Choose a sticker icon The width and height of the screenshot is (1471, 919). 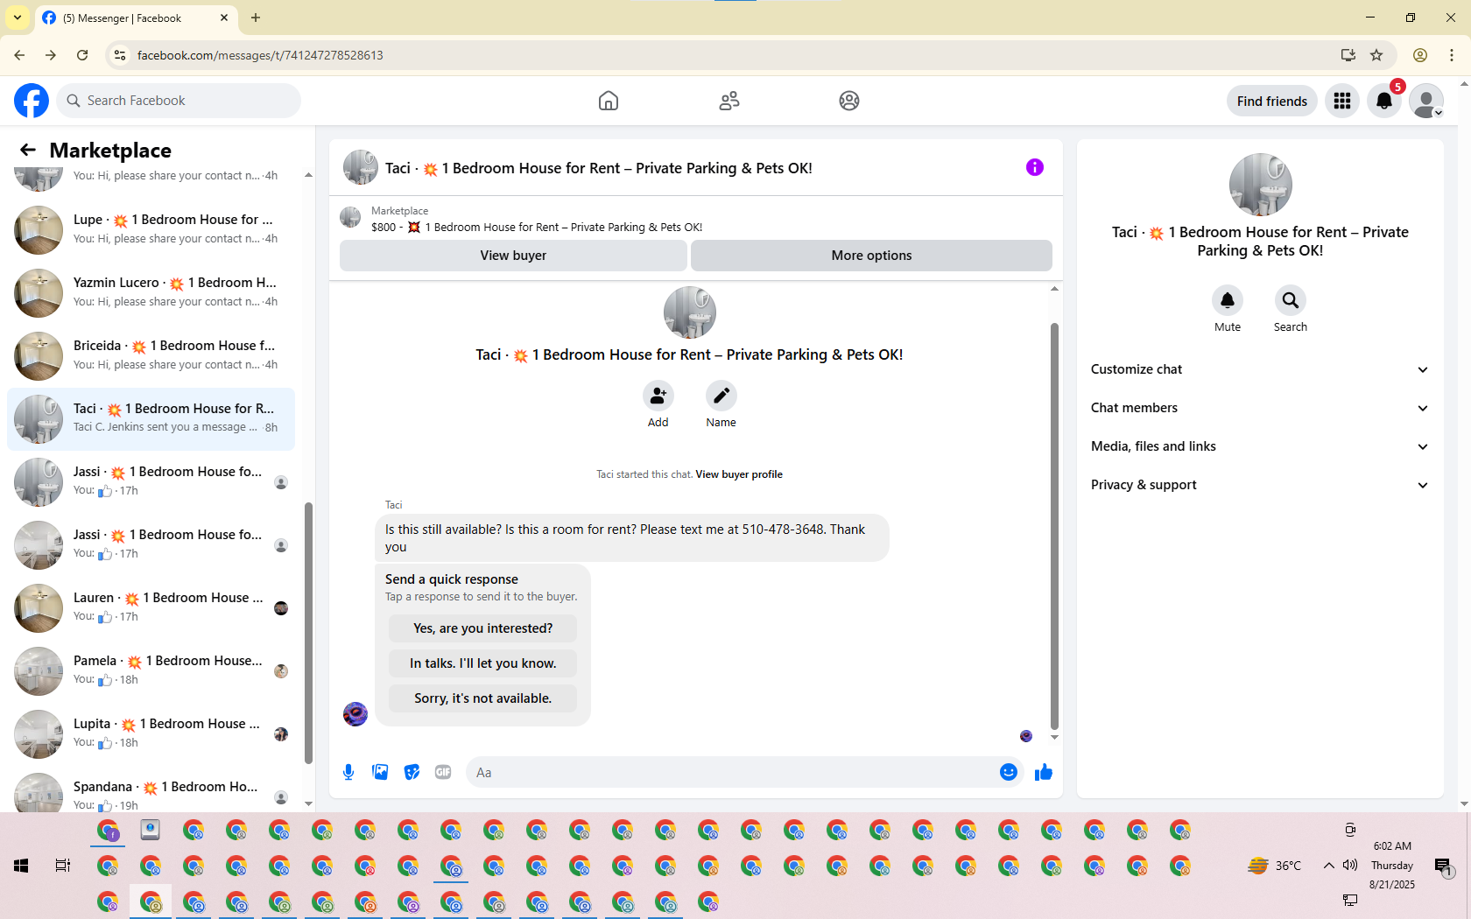point(412,772)
